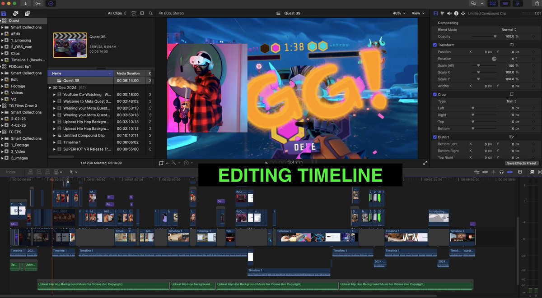Expand the TG Films Crew 3 library
The width and height of the screenshot is (542, 298).
(2, 105)
